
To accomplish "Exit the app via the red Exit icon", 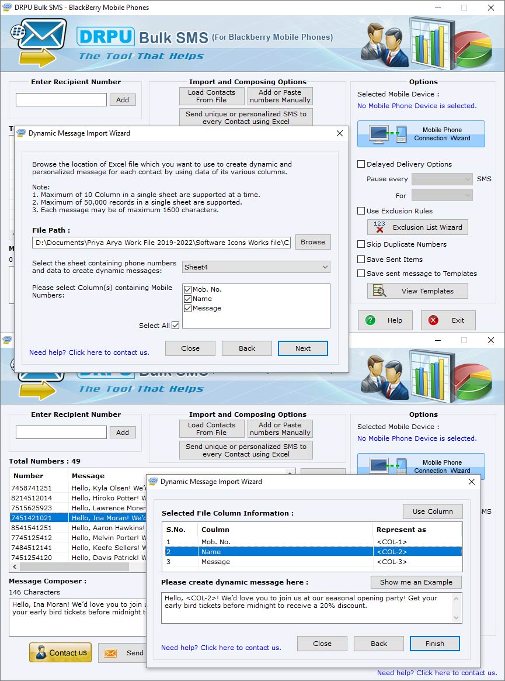I will (433, 320).
